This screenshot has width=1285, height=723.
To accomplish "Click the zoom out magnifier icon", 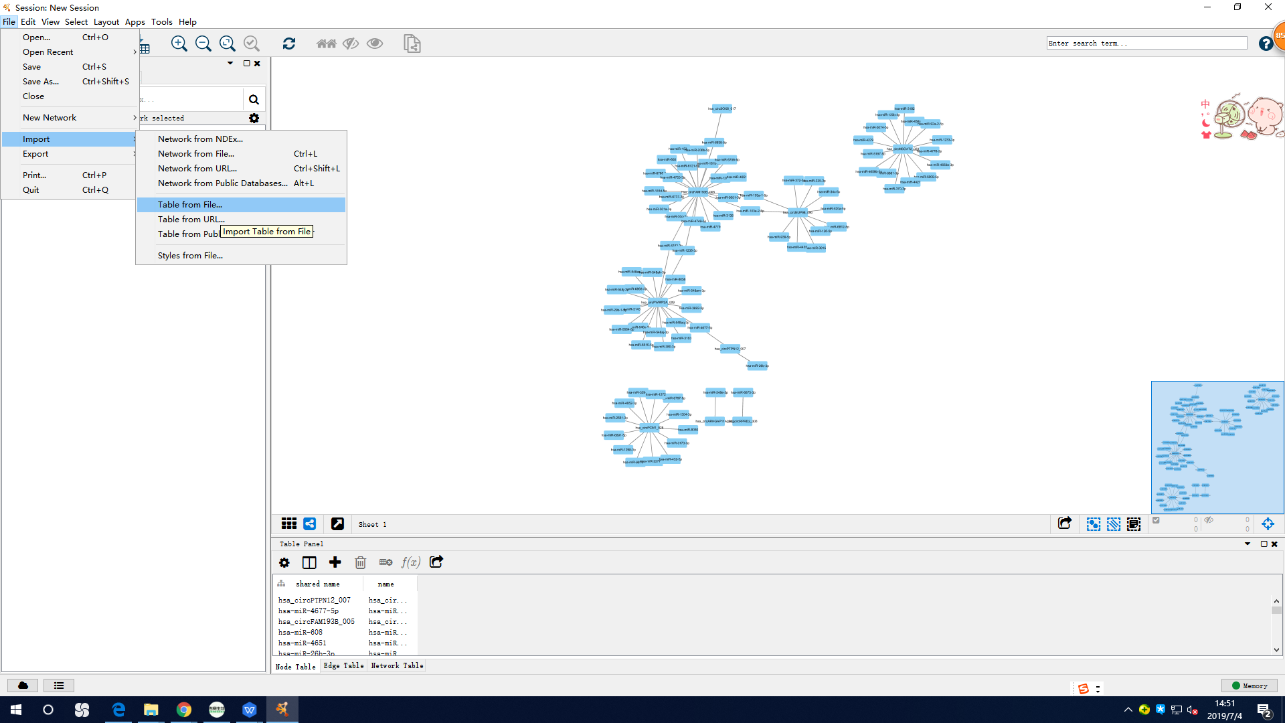I will [x=203, y=44].
